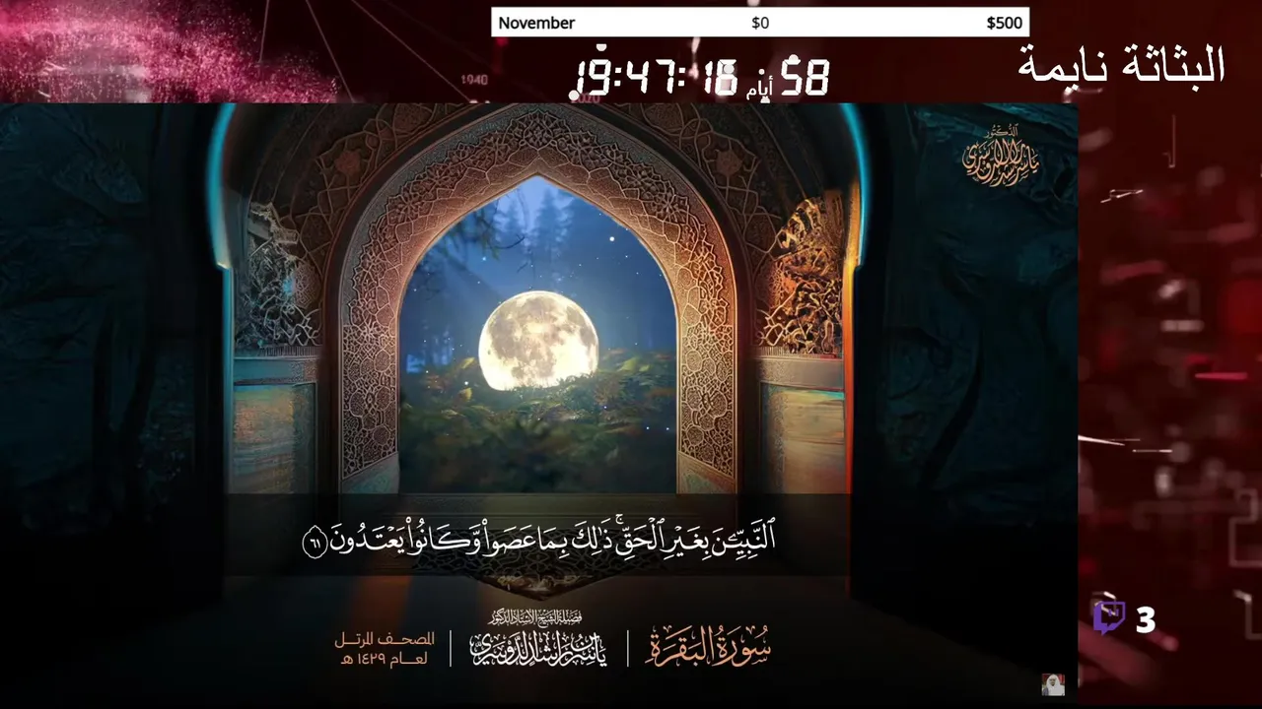
Task: Click the gold reciter calligraphy logo
Action: (x=1002, y=158)
